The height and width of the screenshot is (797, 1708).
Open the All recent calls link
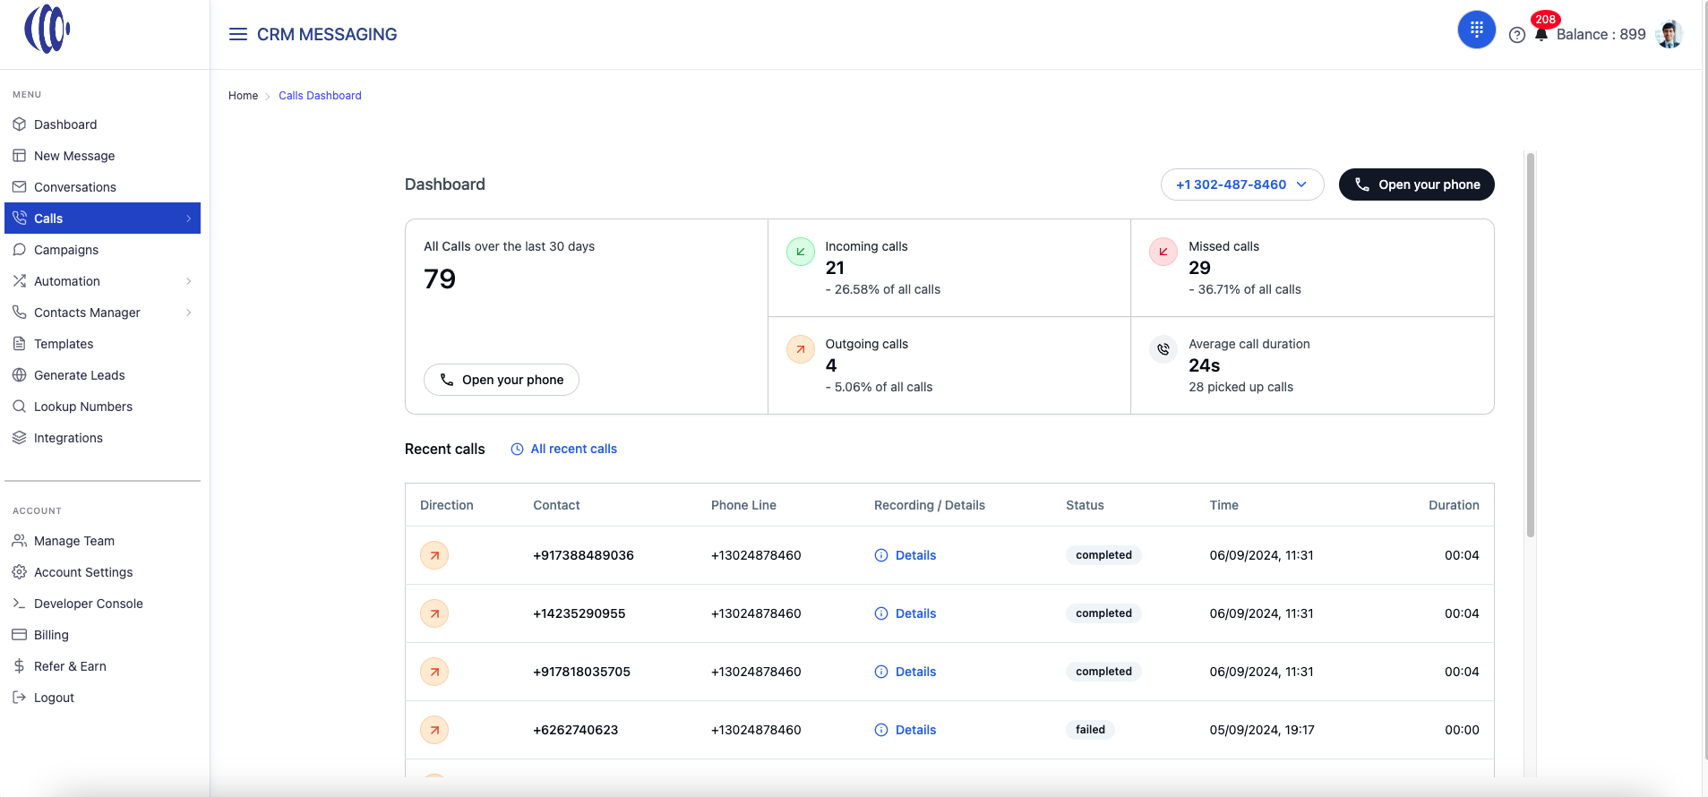pyautogui.click(x=563, y=449)
